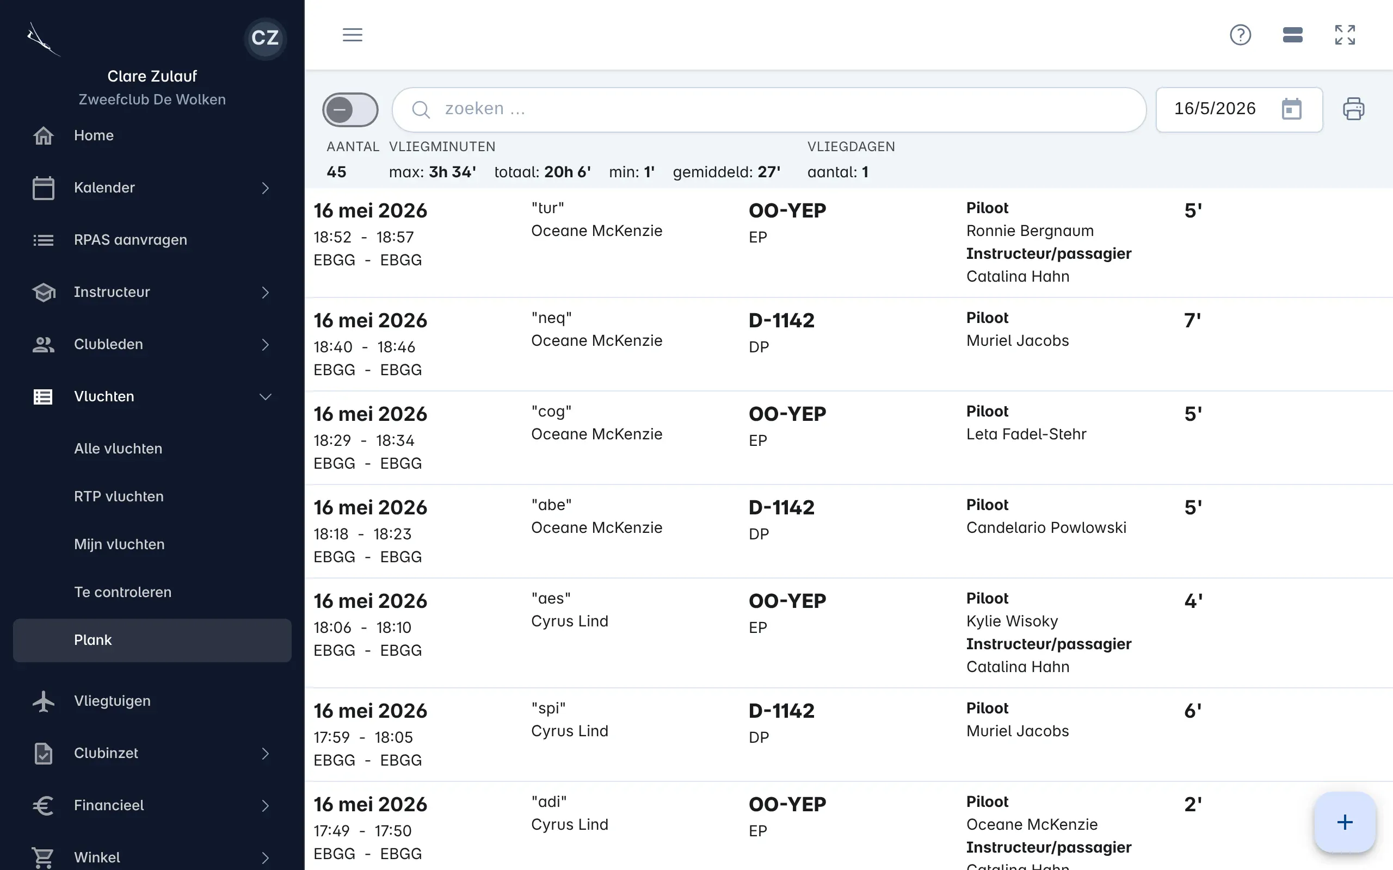Open RTP vluchten in the sidebar
The width and height of the screenshot is (1393, 870).
pyautogui.click(x=152, y=496)
